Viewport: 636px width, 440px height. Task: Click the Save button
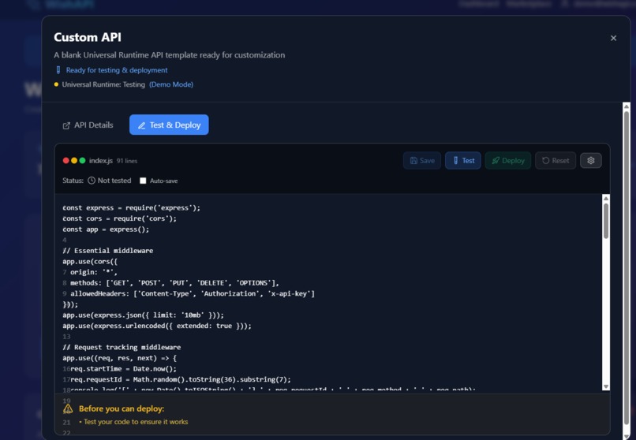pyautogui.click(x=422, y=160)
